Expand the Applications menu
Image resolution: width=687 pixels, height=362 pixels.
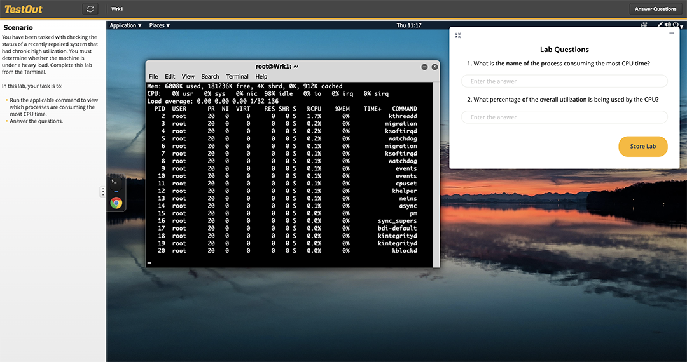[125, 25]
